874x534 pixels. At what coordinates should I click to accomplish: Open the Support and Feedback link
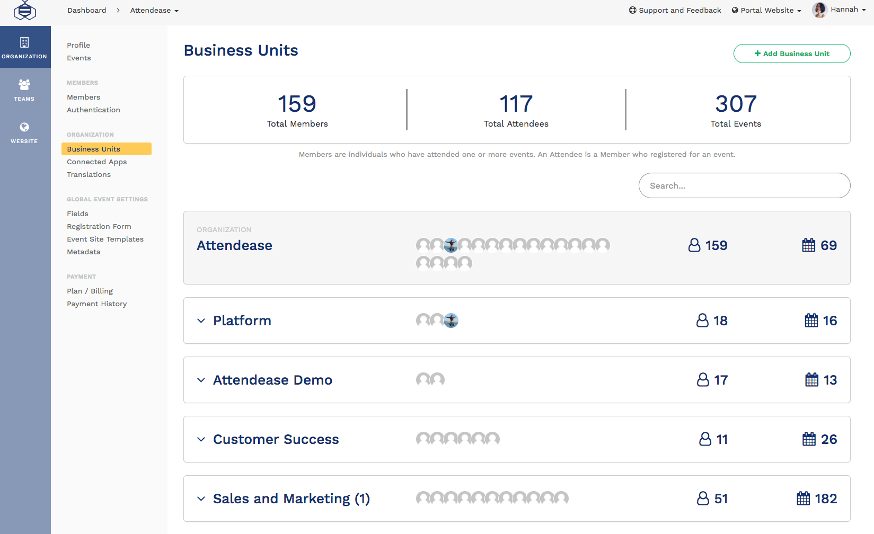click(680, 10)
